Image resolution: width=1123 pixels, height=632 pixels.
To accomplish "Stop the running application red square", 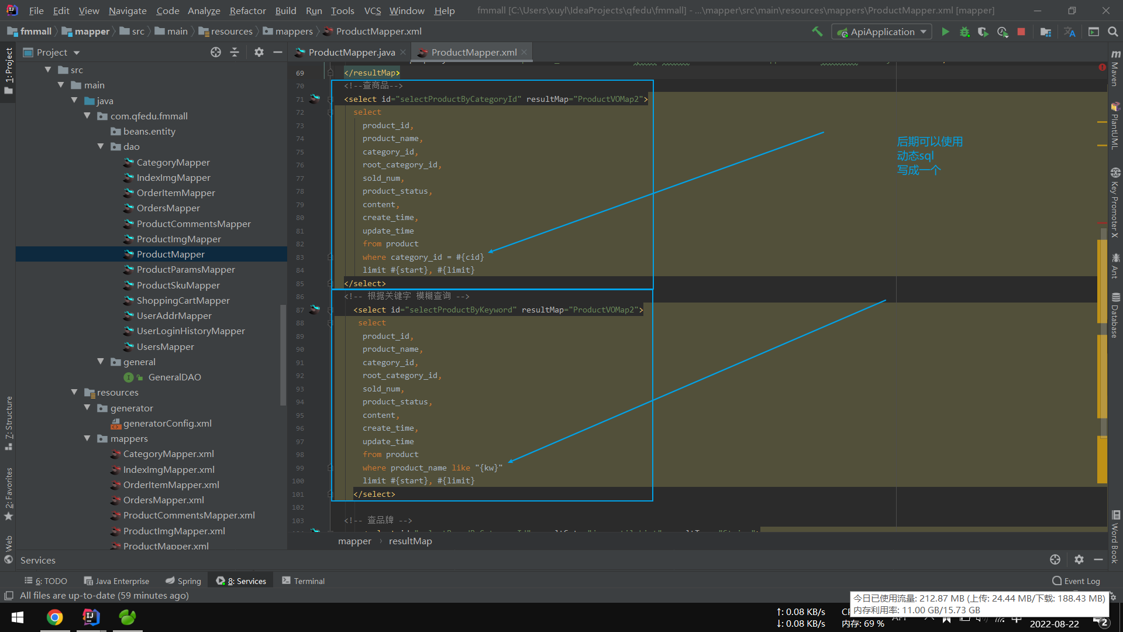I will (1021, 32).
